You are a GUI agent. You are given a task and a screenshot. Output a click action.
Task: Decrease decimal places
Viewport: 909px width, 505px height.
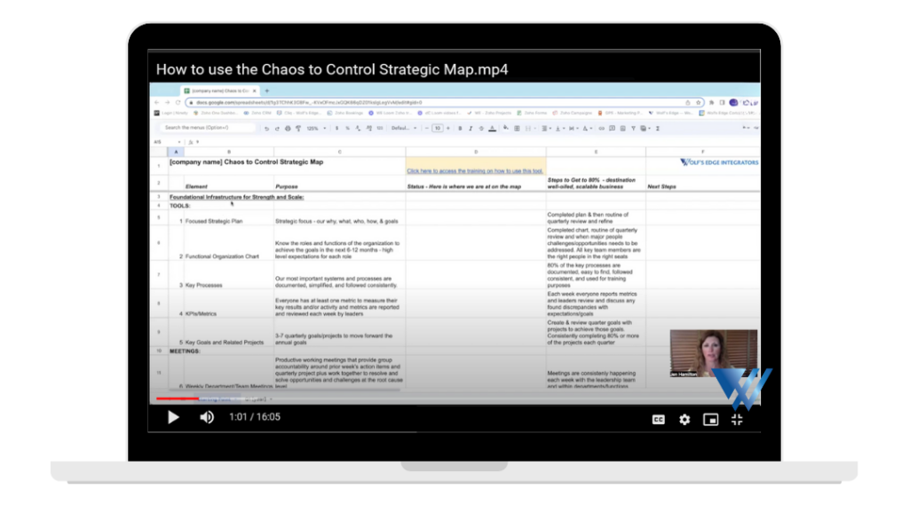tap(358, 128)
